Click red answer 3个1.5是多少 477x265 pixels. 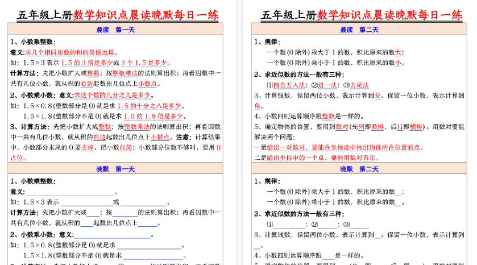tap(144, 63)
